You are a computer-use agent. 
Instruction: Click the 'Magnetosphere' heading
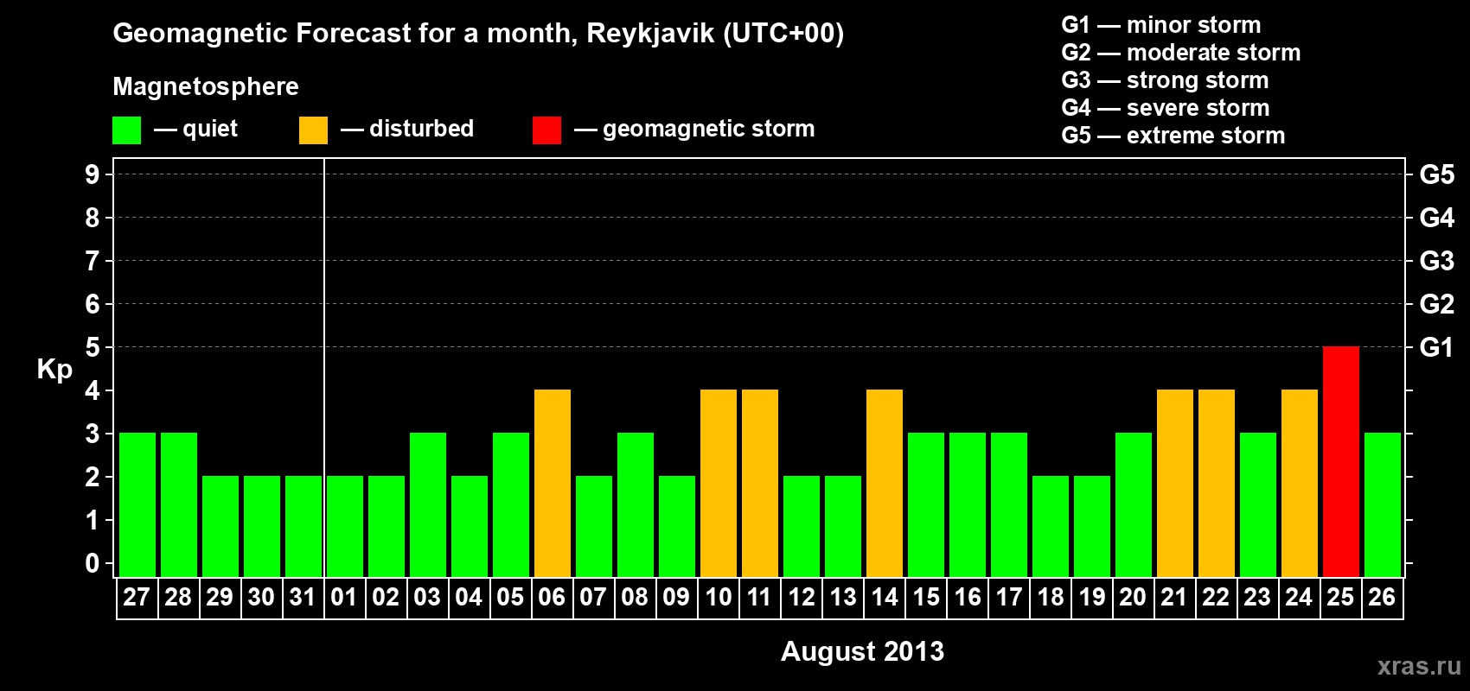coord(206,86)
